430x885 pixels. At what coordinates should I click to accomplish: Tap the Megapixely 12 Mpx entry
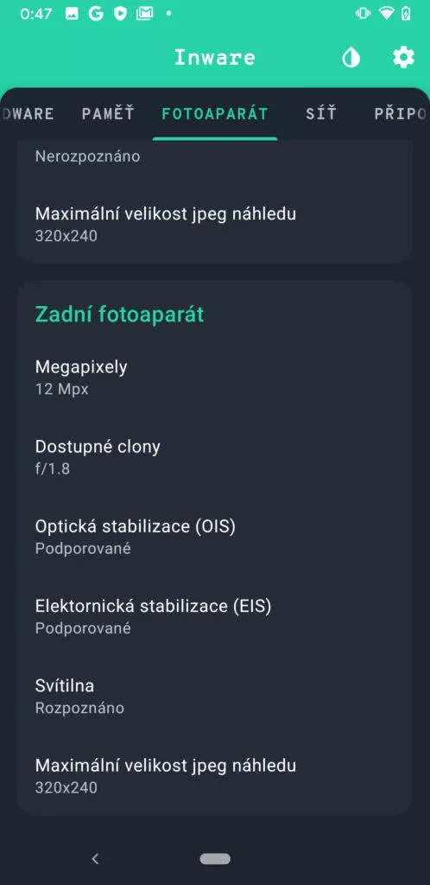tap(215, 378)
